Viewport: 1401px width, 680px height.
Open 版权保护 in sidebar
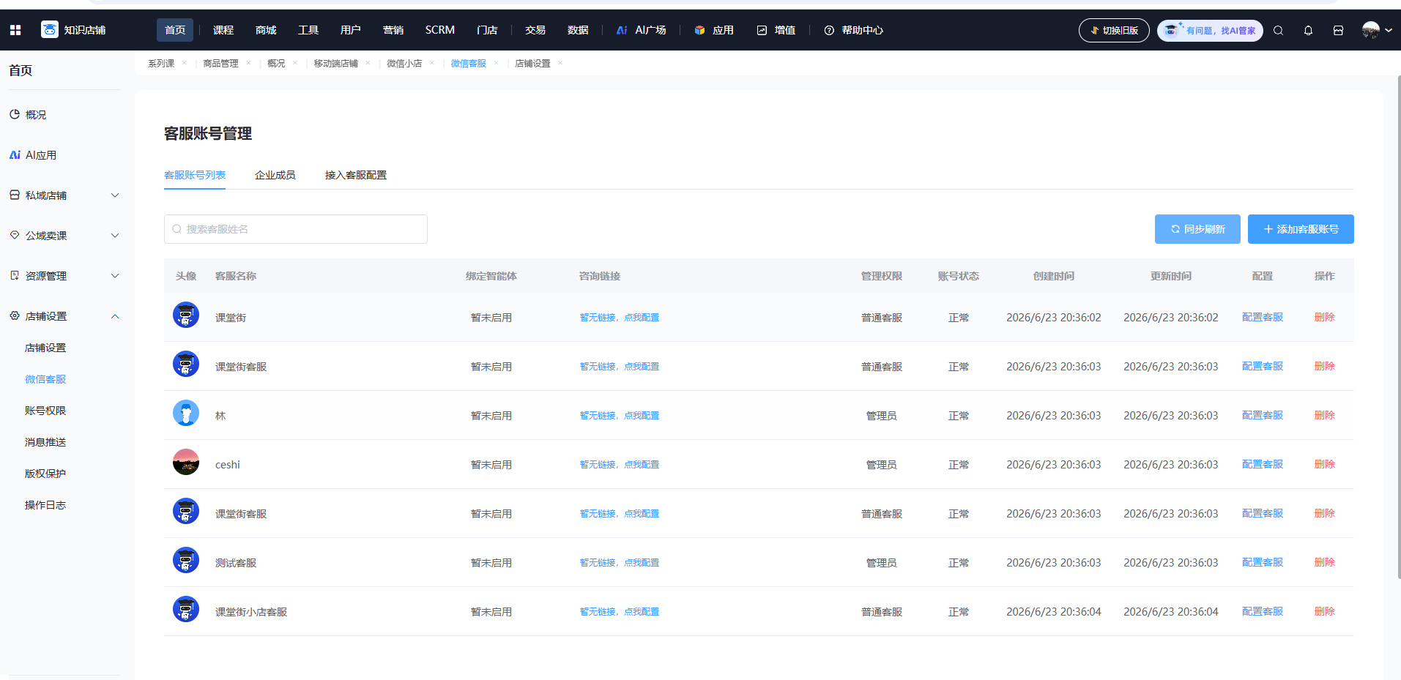(x=45, y=474)
